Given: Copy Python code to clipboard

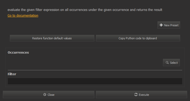Looking at the screenshot, I should (x=138, y=38).
